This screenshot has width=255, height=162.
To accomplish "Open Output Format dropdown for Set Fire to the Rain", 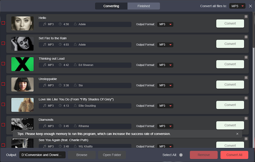I will pyautogui.click(x=165, y=45).
